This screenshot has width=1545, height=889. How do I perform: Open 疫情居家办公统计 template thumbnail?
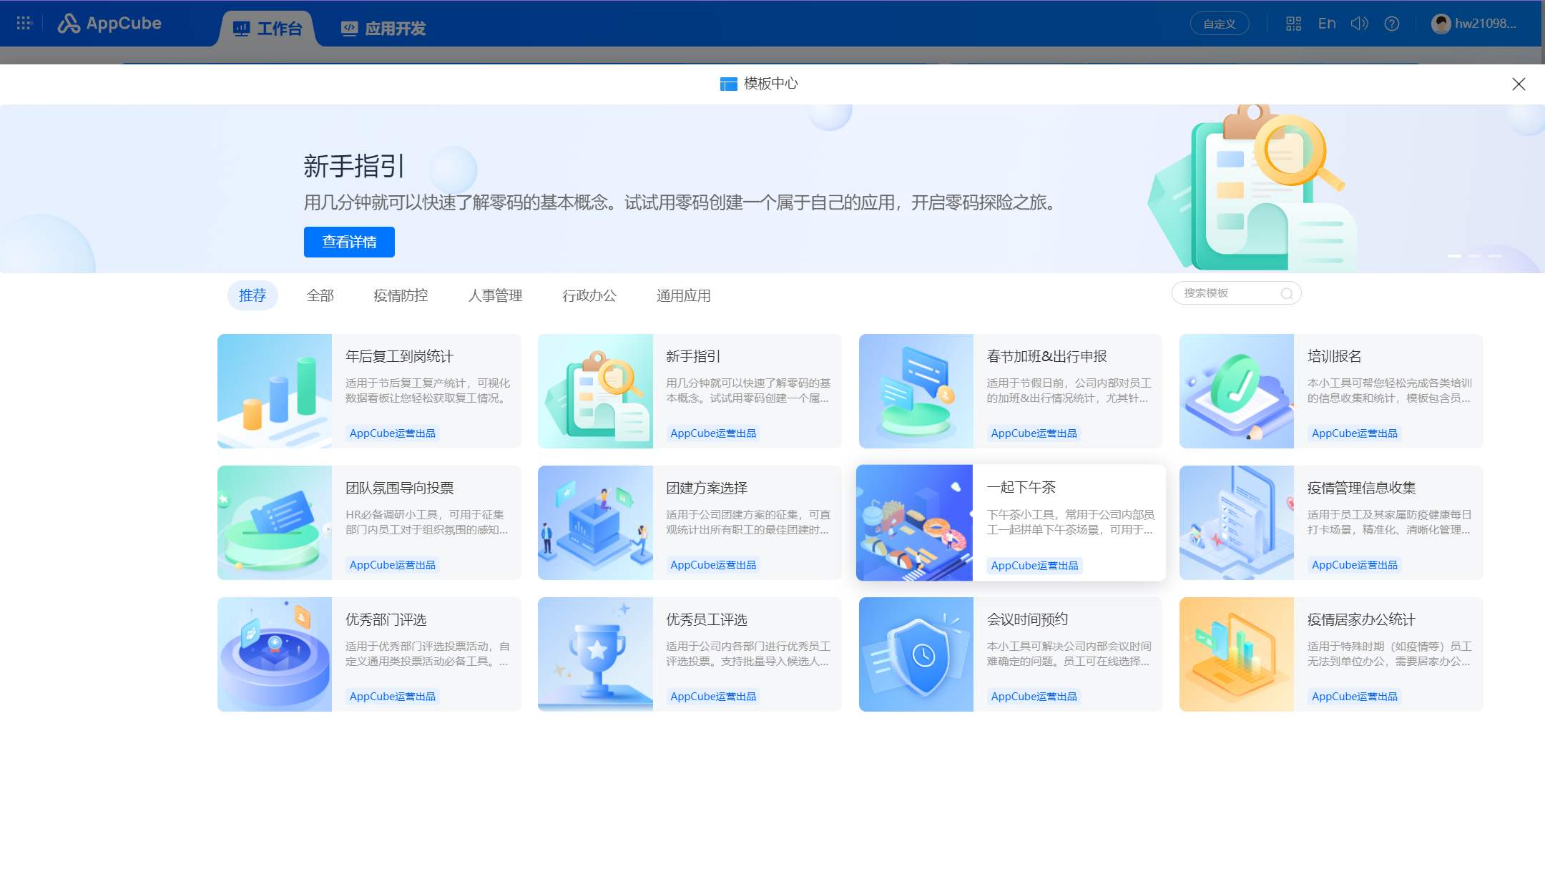1237,654
